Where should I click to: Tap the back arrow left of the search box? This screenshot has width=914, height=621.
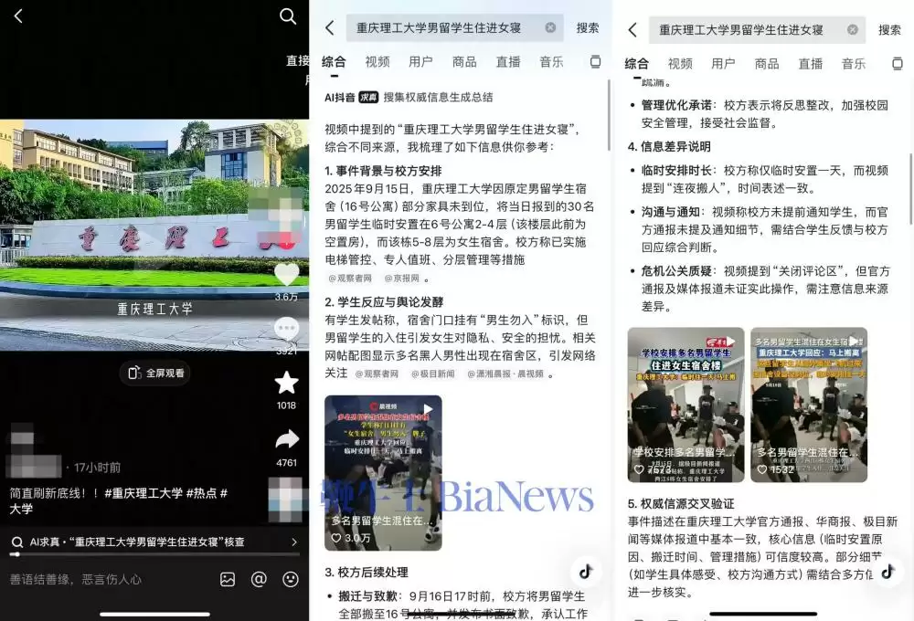pyautogui.click(x=329, y=27)
